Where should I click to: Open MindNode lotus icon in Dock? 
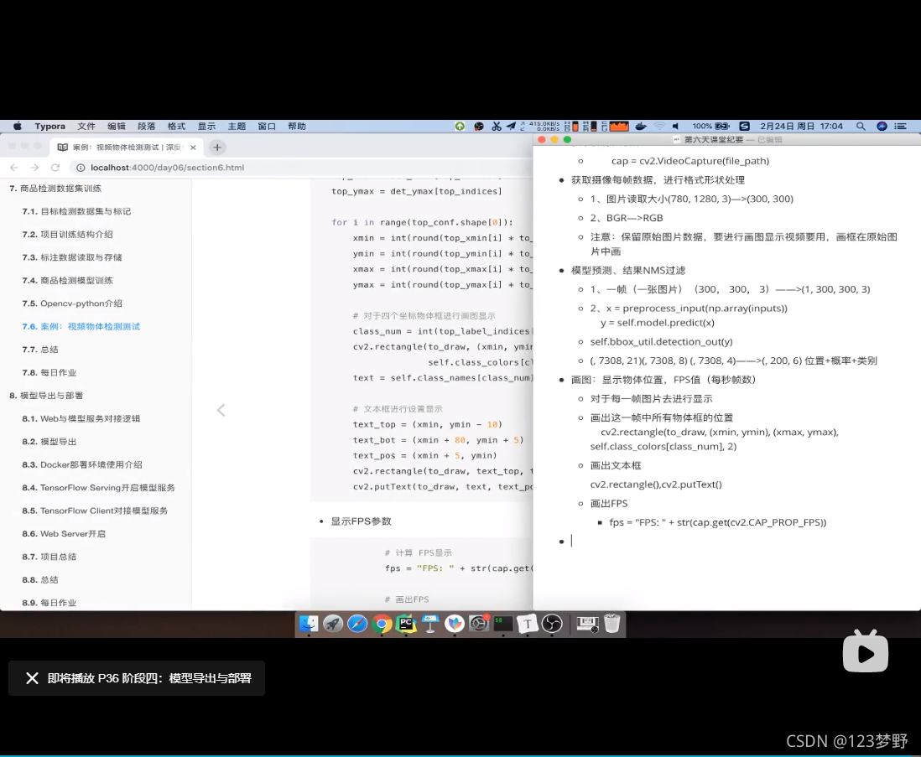(454, 623)
